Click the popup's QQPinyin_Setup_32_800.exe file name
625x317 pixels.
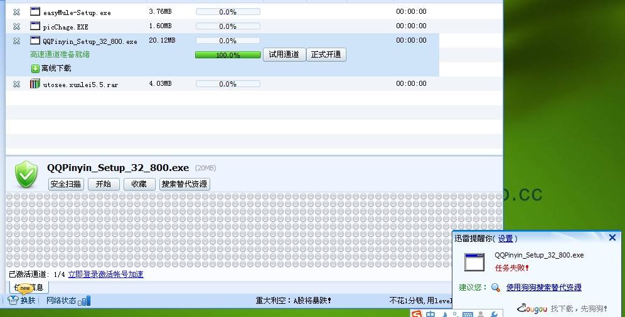(x=539, y=256)
